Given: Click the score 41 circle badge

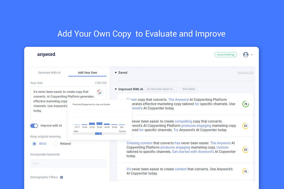Looking at the screenshot, I should (246, 171).
